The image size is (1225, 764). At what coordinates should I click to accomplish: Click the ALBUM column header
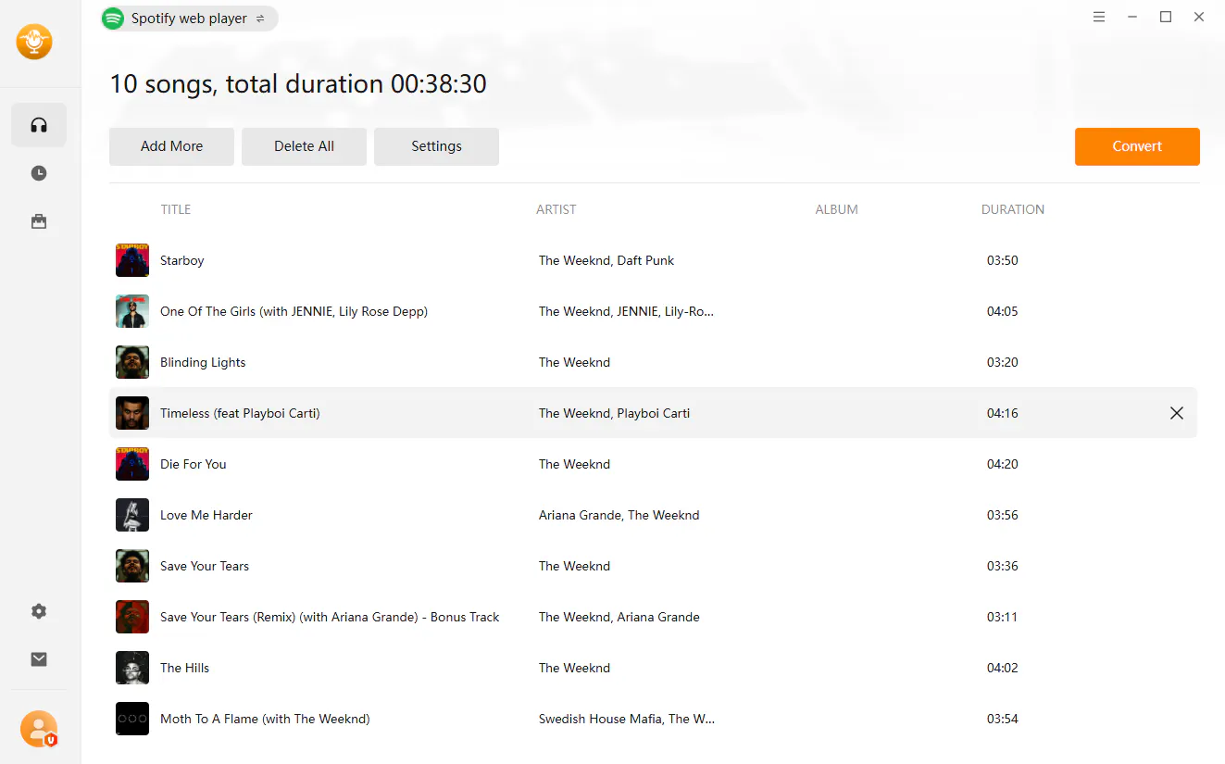point(836,209)
